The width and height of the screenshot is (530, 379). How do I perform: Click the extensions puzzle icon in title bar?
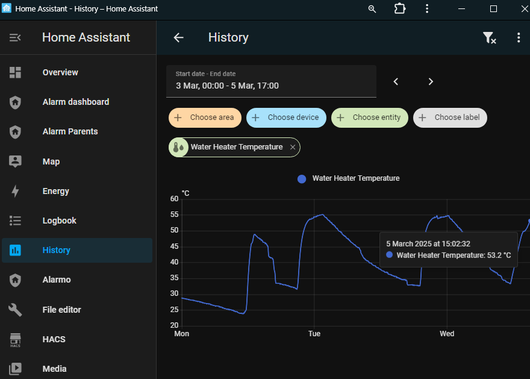(x=399, y=8)
